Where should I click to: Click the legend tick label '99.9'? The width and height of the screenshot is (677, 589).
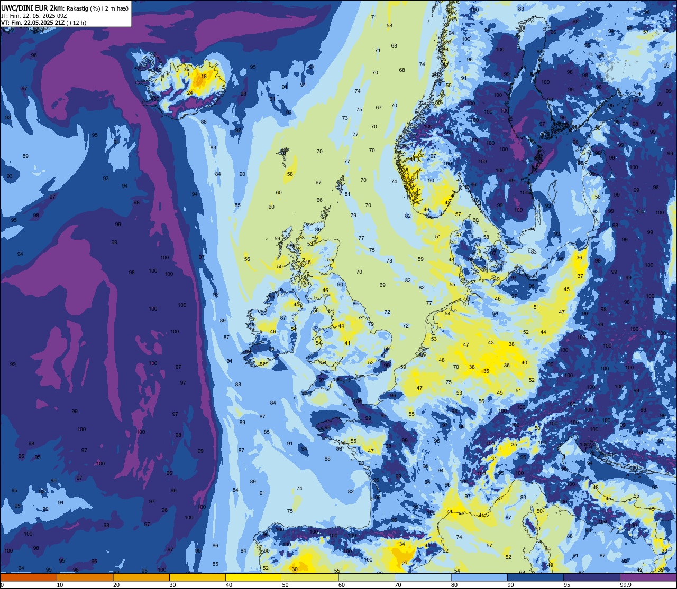[626, 585]
